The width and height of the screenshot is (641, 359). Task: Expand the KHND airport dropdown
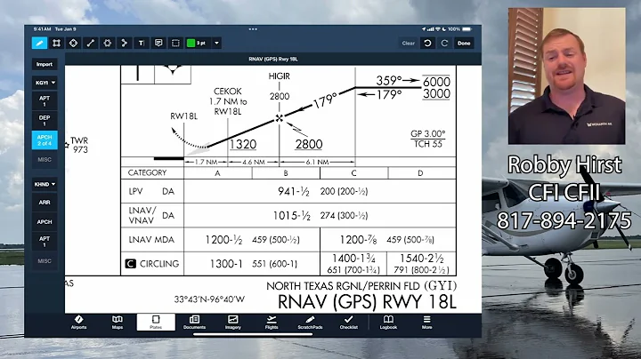pos(45,184)
